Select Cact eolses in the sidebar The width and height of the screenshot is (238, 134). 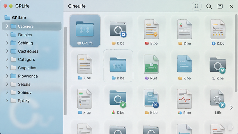(x=32, y=51)
